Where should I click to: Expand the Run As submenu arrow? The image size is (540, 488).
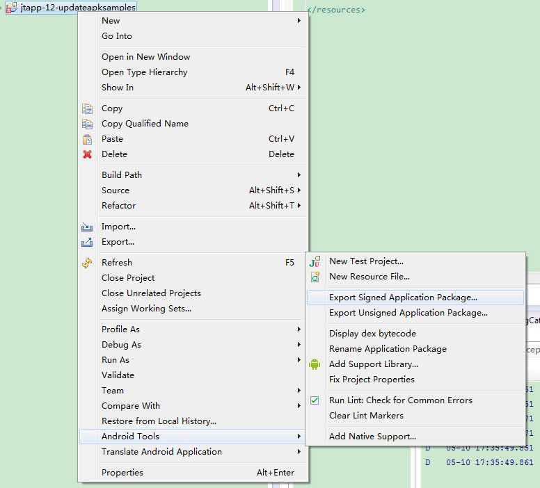click(299, 359)
